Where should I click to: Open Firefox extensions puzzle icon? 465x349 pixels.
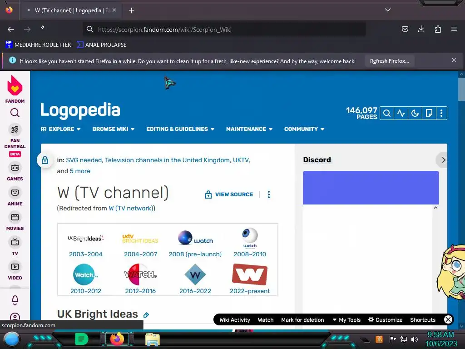tap(438, 29)
